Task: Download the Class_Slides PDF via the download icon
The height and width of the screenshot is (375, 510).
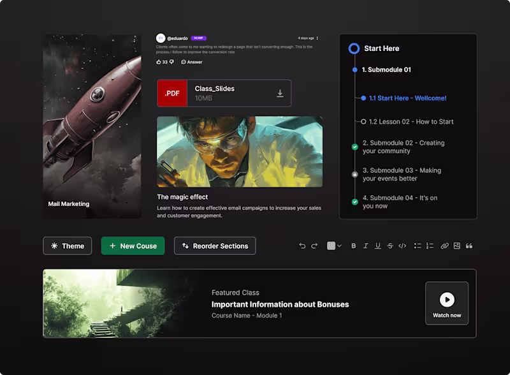Action: pyautogui.click(x=280, y=93)
